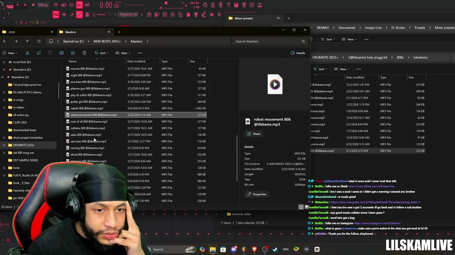Image resolution: width=455 pixels, height=255 pixels.
Task: Add a new tab next to Masters
Action: coord(119,32)
